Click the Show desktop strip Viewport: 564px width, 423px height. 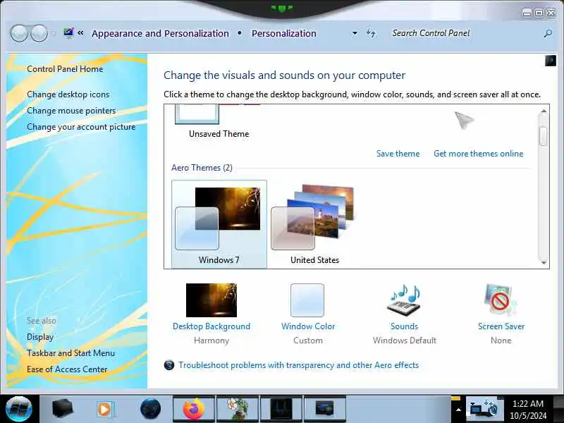(x=558, y=410)
